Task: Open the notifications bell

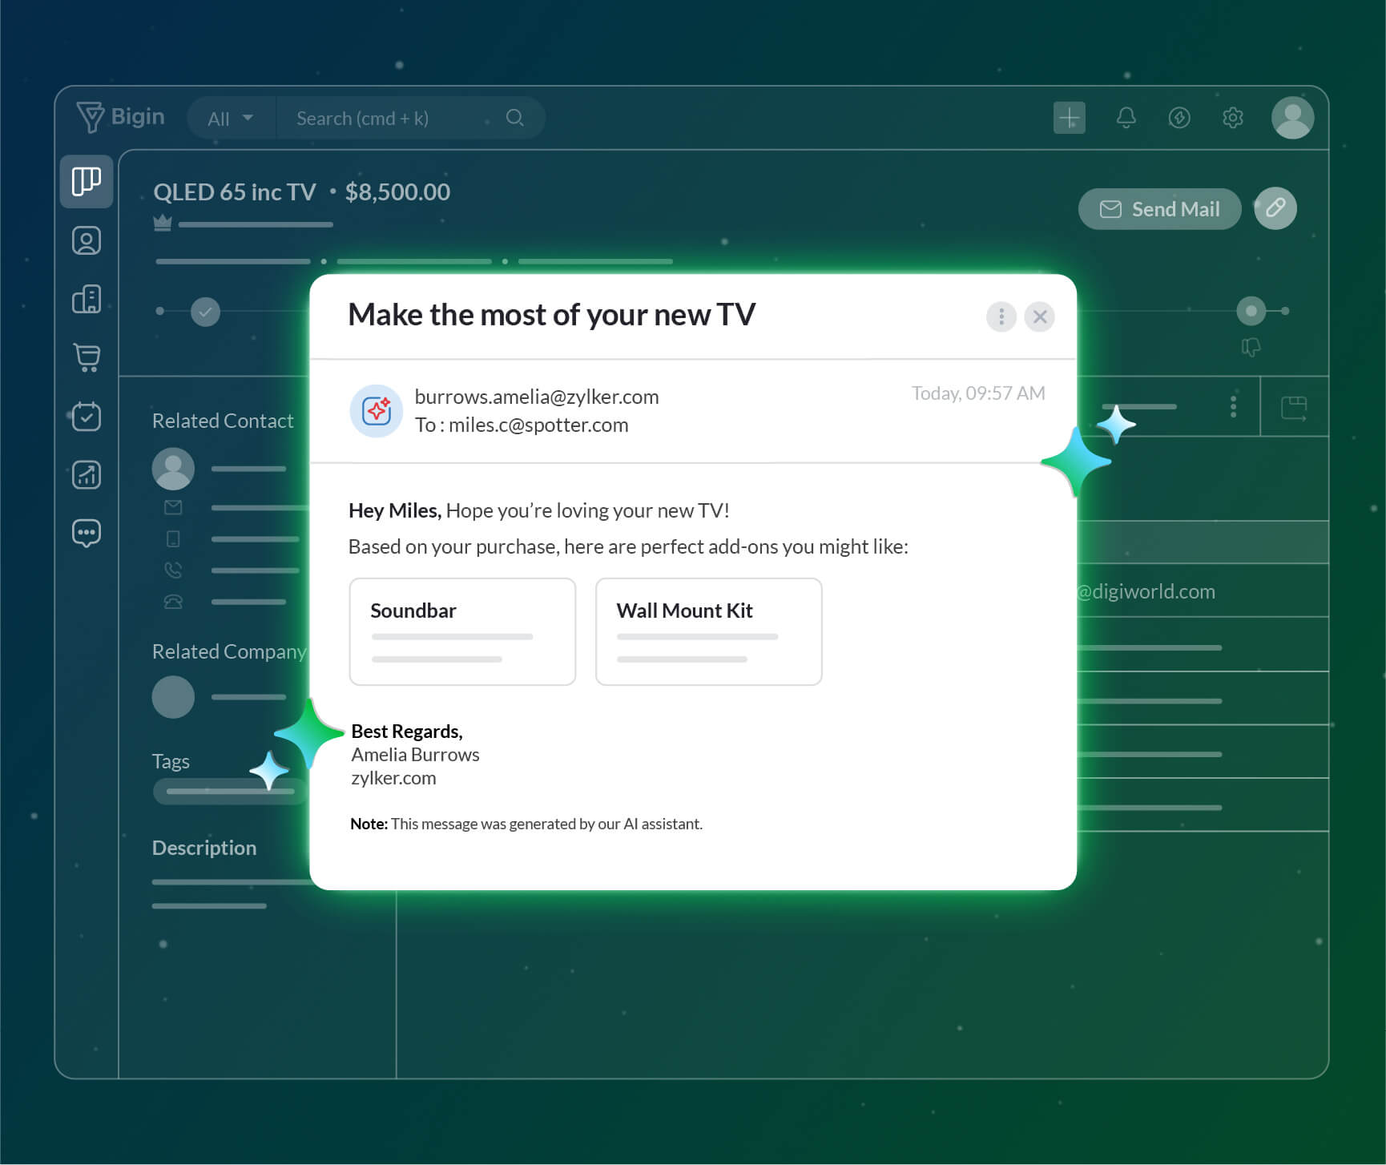Action: (x=1126, y=118)
